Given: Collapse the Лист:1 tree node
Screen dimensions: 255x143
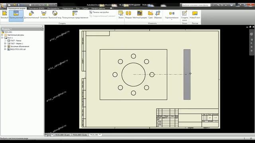Looking at the screenshot, I should (2, 38).
